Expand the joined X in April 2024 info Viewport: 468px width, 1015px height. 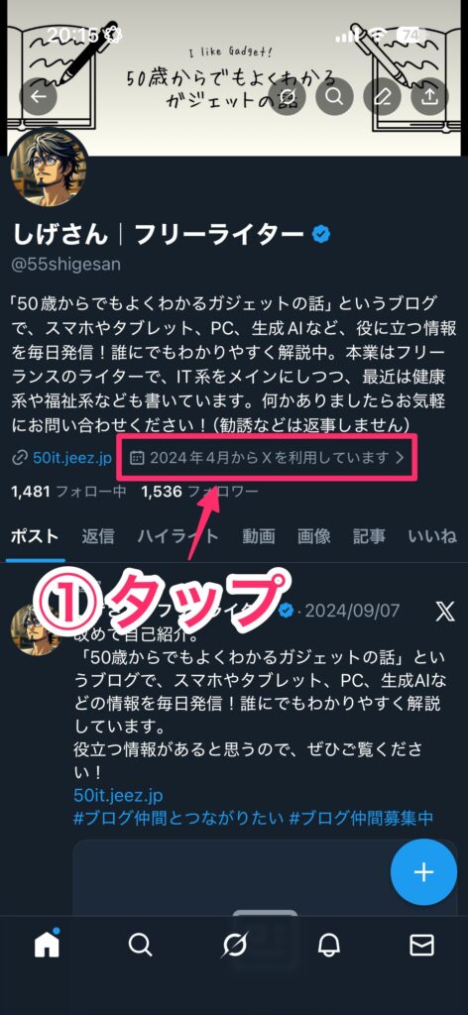[266, 458]
